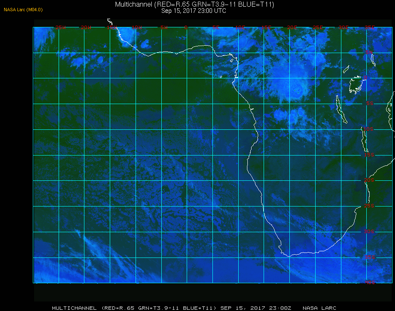Screen dimensions: 395x311
Task: Click the bottom MULTICHANNEL caption line
Action: pos(194,308)
